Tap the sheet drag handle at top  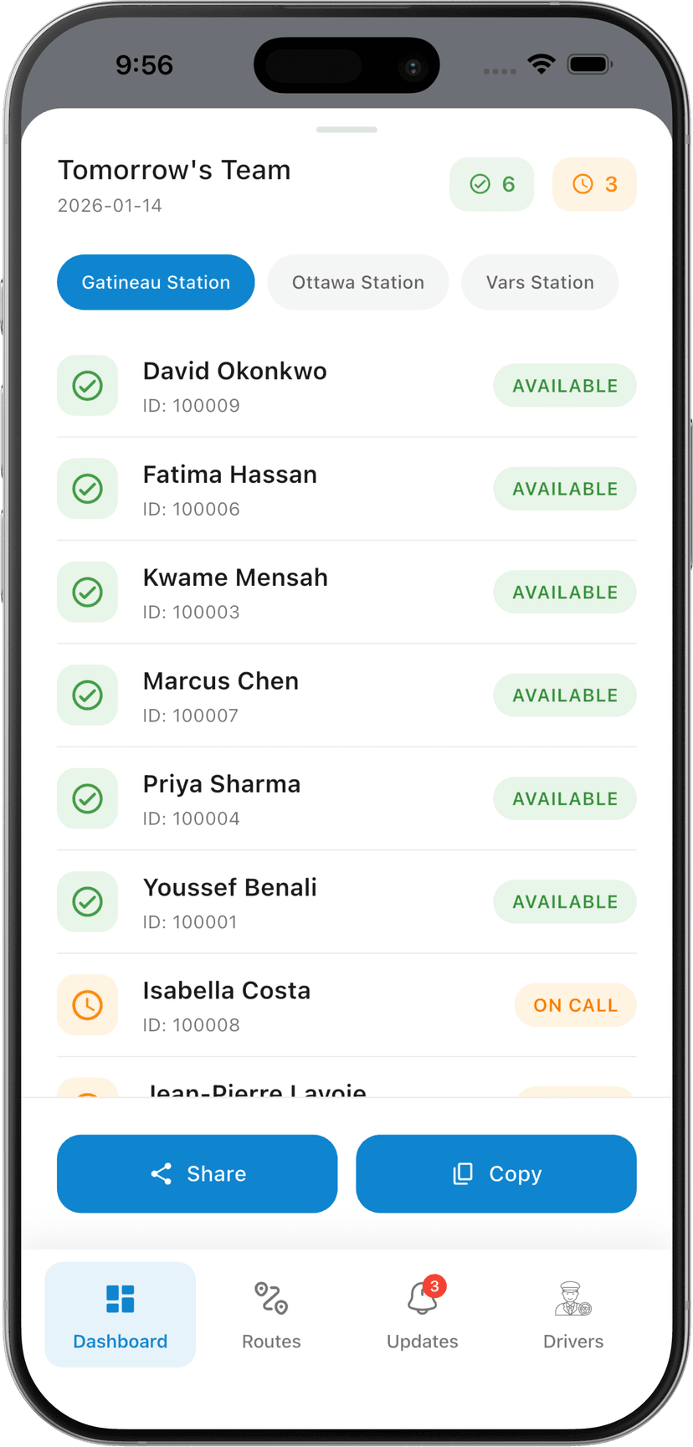346,130
